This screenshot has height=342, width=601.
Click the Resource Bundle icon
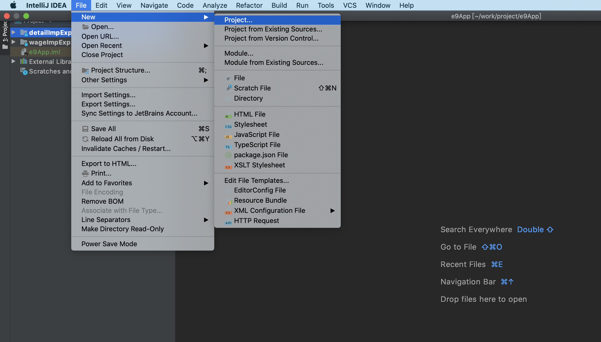[229, 201]
